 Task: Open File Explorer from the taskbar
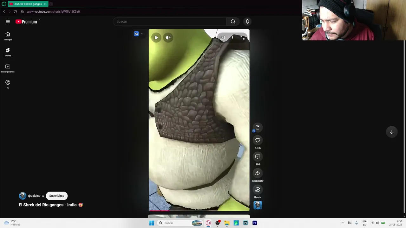click(x=227, y=223)
